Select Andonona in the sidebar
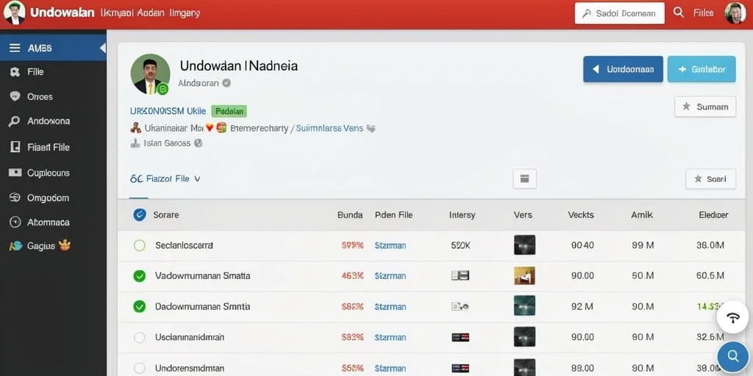 (x=49, y=121)
